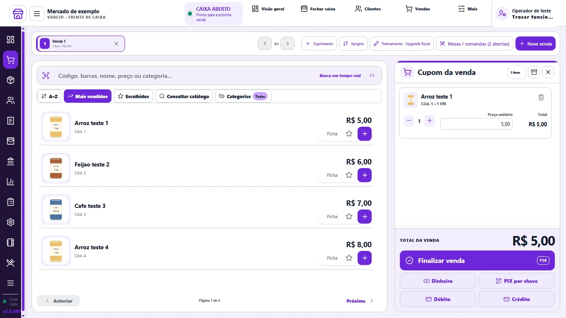Delete Arroz teste 1 with trash icon
The image size is (566, 318).
[541, 97]
